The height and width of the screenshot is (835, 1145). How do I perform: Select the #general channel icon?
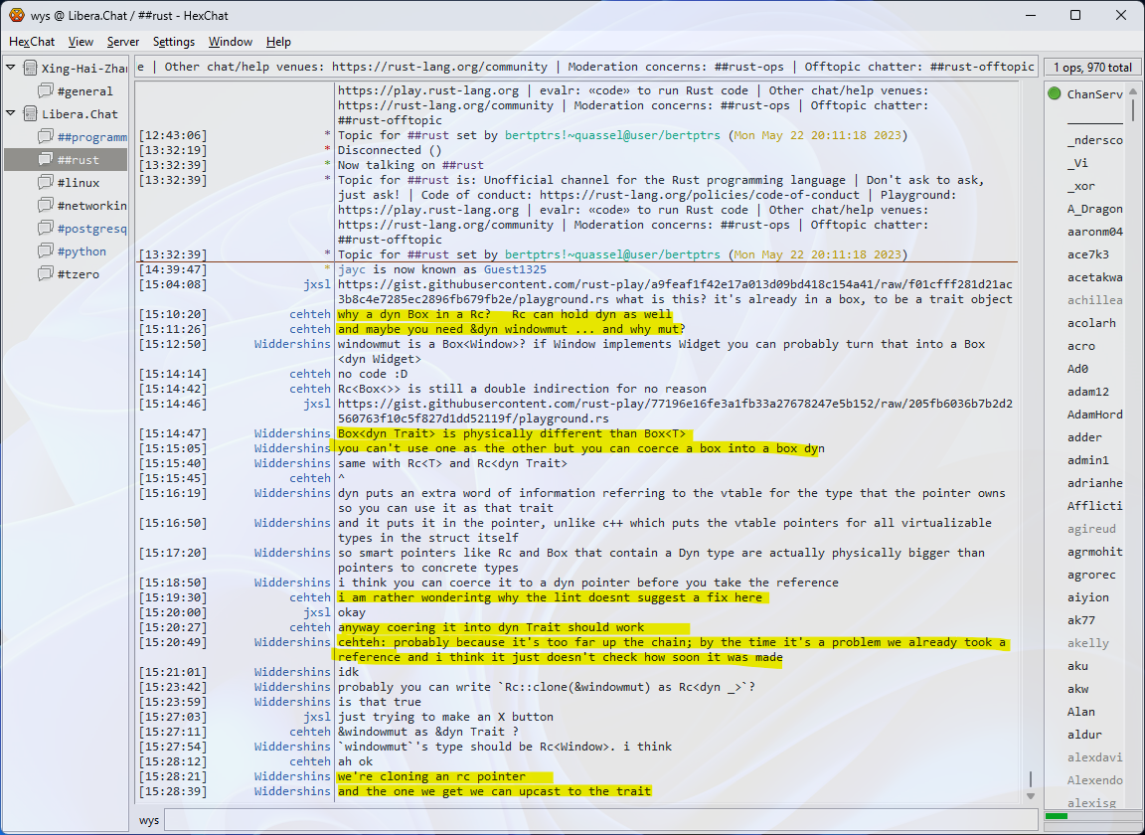(x=46, y=91)
